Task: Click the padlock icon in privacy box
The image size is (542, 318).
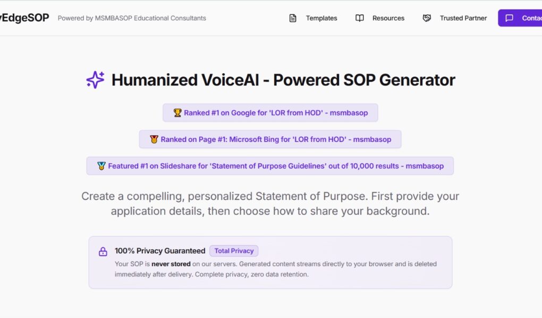Action: (103, 252)
